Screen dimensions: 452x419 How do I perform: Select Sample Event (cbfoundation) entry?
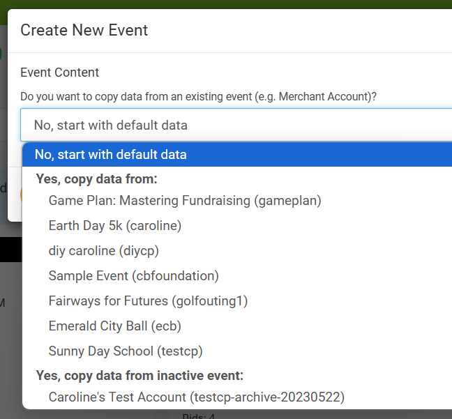134,276
